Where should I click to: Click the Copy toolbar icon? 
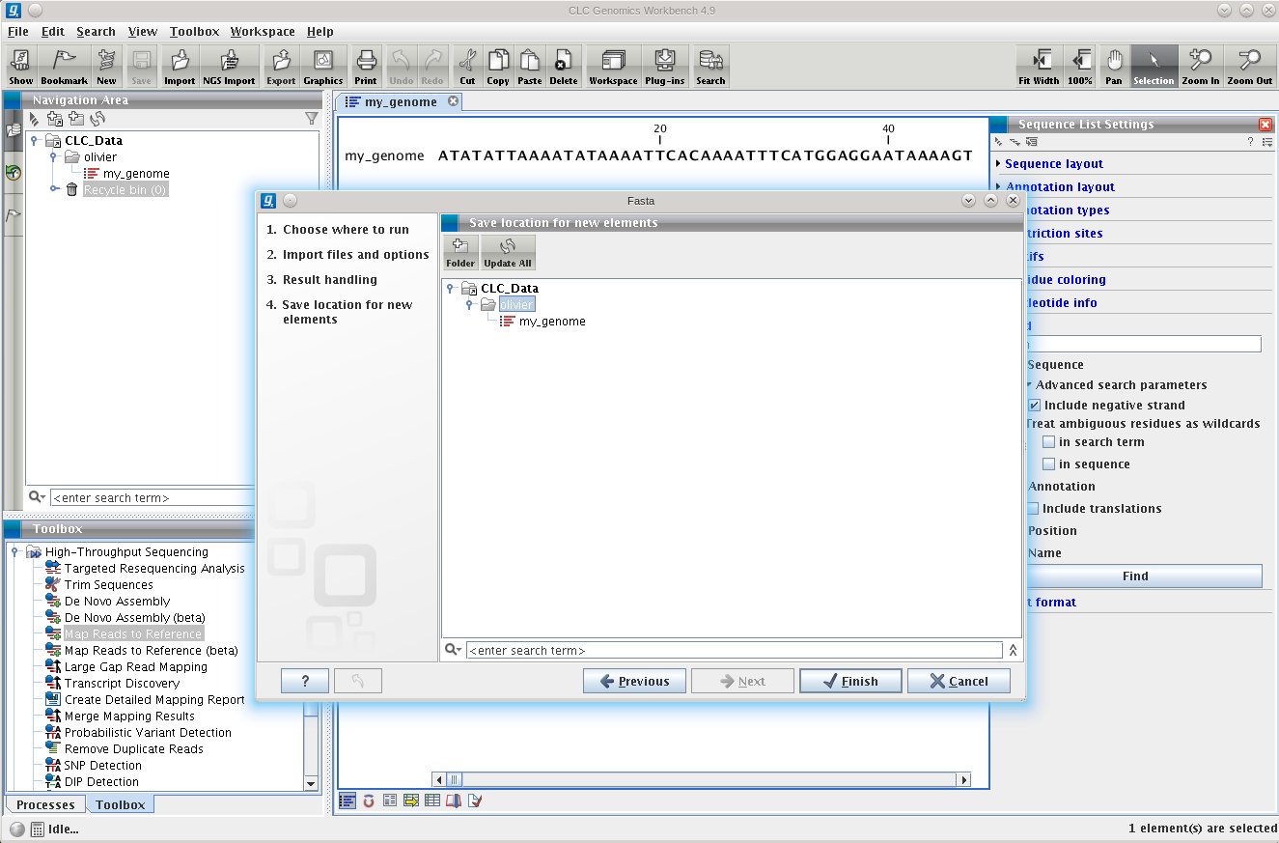point(498,67)
